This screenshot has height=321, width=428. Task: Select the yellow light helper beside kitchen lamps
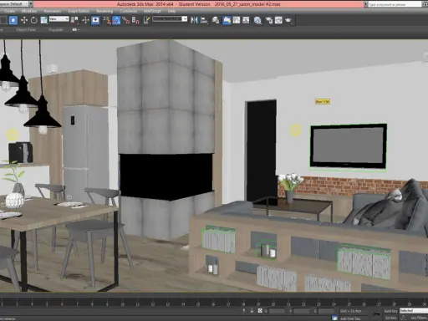(13, 135)
